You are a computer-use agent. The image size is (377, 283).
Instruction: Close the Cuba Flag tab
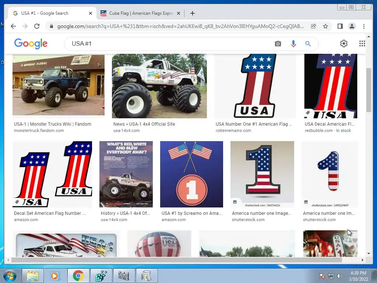point(179,13)
